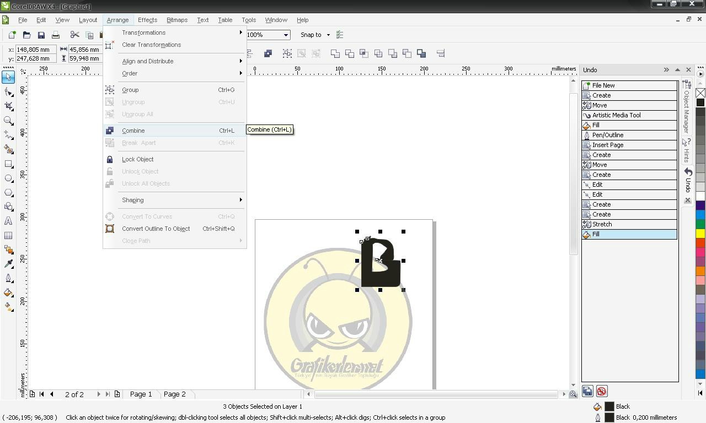This screenshot has width=706, height=423.
Task: Pick the white swatch in the color palette
Action: coord(700,196)
